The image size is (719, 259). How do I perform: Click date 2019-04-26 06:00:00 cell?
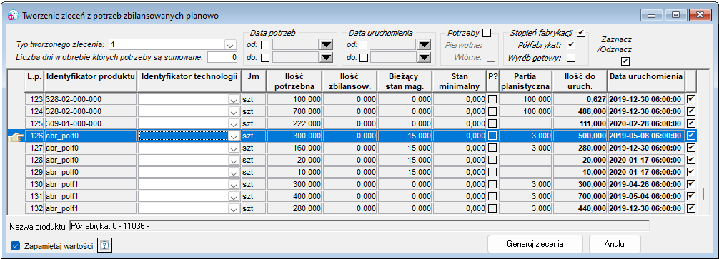646,184
